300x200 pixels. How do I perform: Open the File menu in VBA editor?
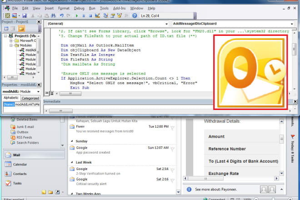[x=15, y=8]
